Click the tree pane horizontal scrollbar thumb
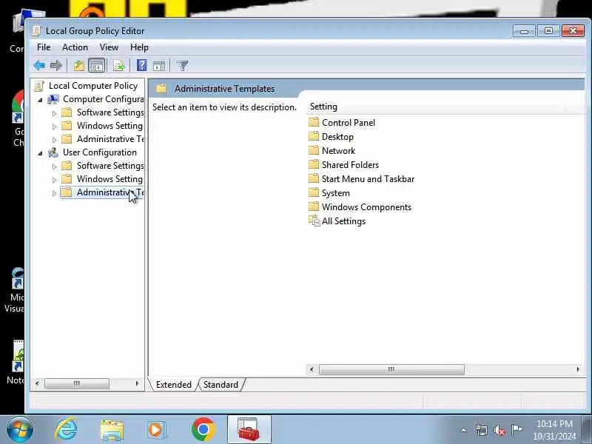Image resolution: width=592 pixels, height=444 pixels. pos(77,383)
